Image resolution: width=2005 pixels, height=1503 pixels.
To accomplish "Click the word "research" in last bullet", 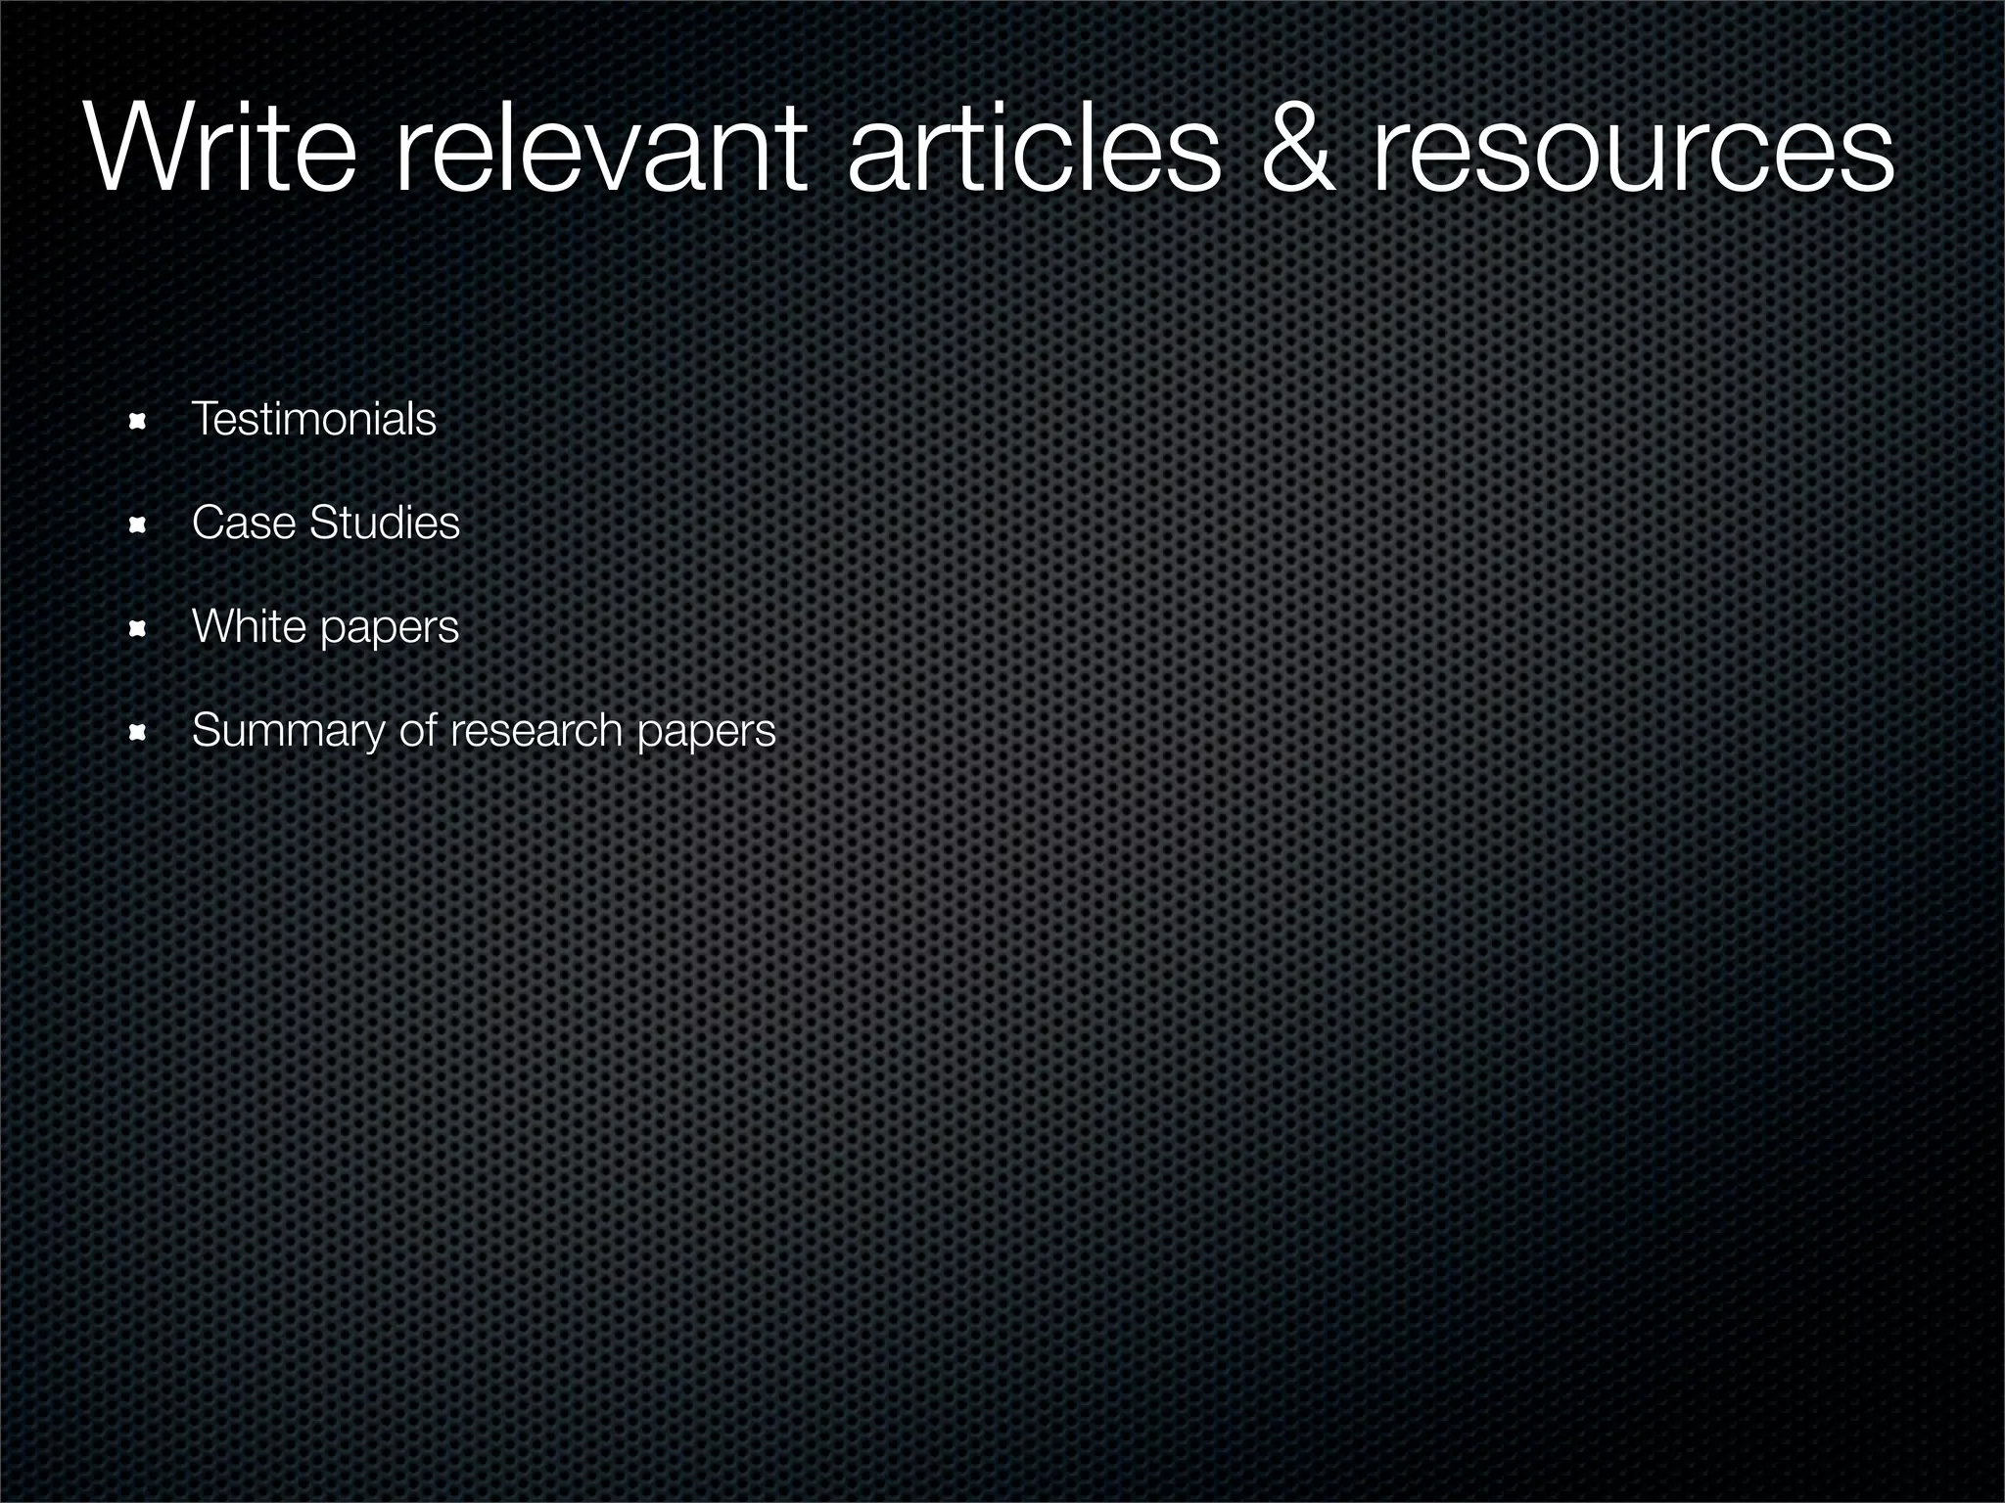I will point(536,730).
